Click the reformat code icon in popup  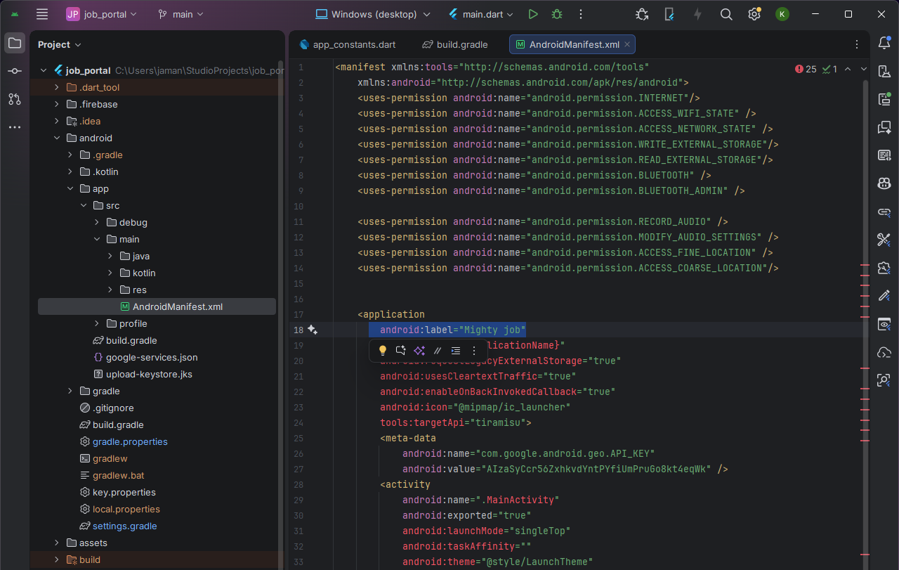(x=456, y=350)
